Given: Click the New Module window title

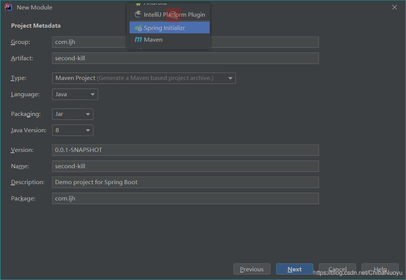Looking at the screenshot, I should [35, 8].
